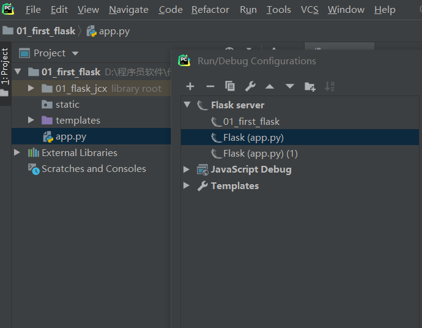This screenshot has width=422, height=328.
Task: Move configuration up with arrow
Action: coord(270,86)
